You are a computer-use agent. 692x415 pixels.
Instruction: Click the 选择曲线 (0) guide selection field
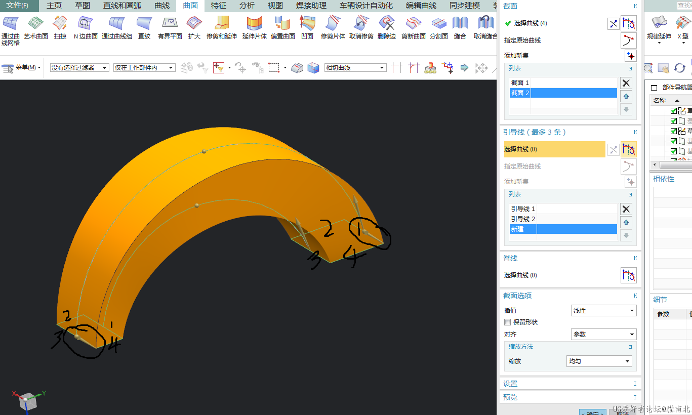click(x=554, y=149)
